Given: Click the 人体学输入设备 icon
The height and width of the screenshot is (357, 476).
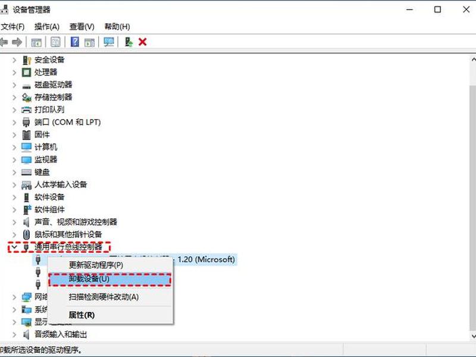Looking at the screenshot, I should tap(26, 185).
